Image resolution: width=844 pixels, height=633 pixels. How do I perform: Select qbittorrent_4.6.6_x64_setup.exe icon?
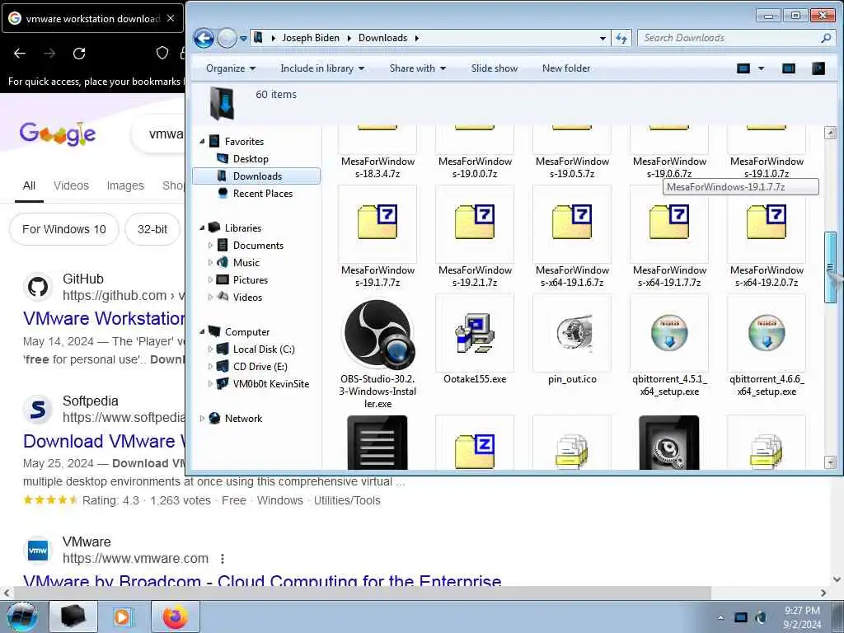pos(767,333)
